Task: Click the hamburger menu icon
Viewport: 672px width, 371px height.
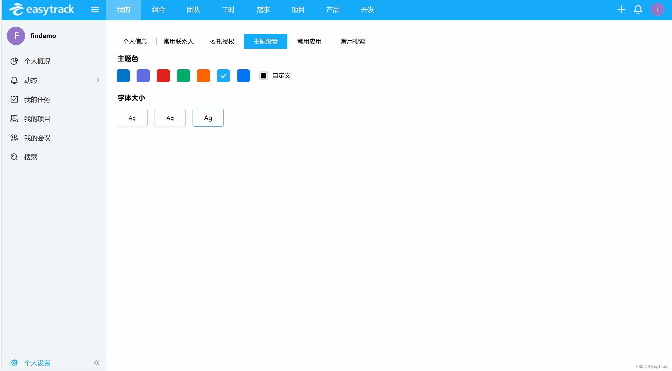Action: 95,10
